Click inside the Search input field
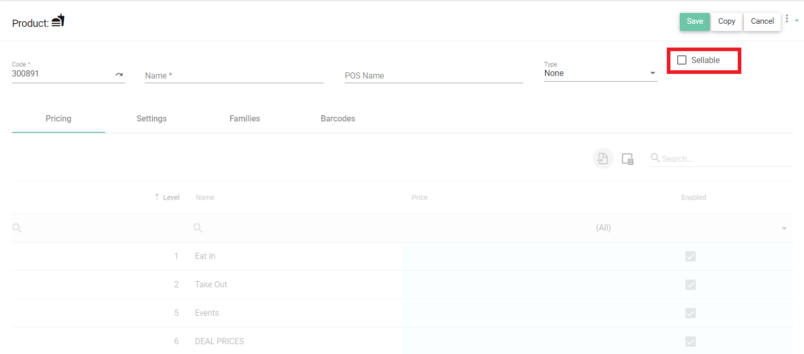 coord(720,159)
